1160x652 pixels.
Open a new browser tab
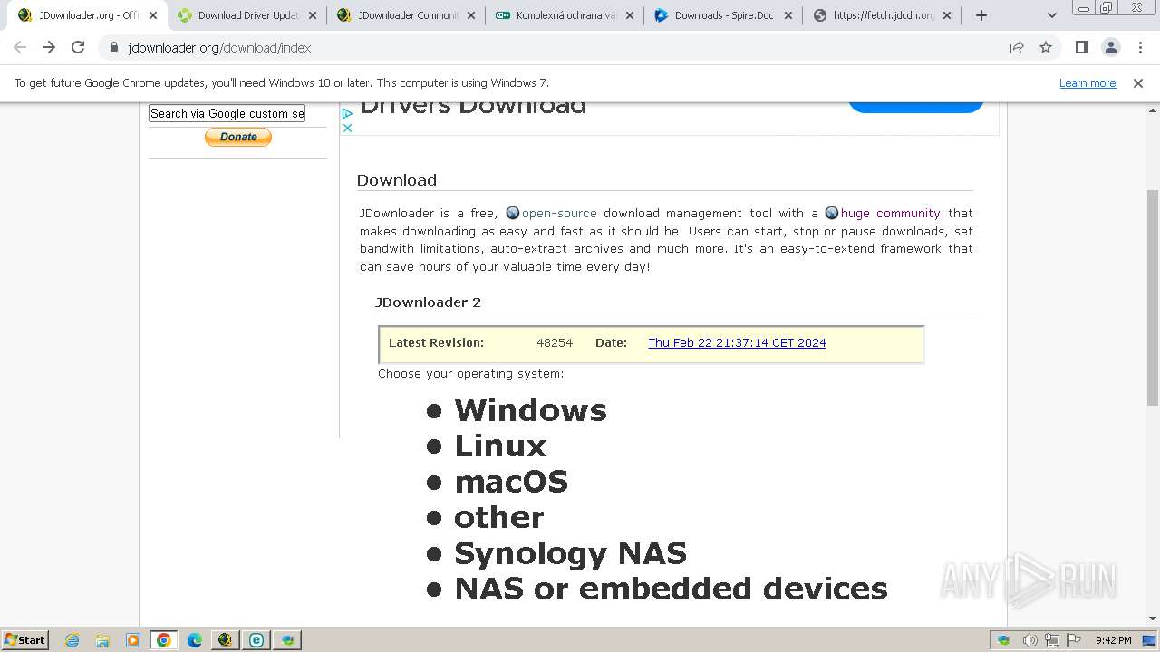pos(981,15)
